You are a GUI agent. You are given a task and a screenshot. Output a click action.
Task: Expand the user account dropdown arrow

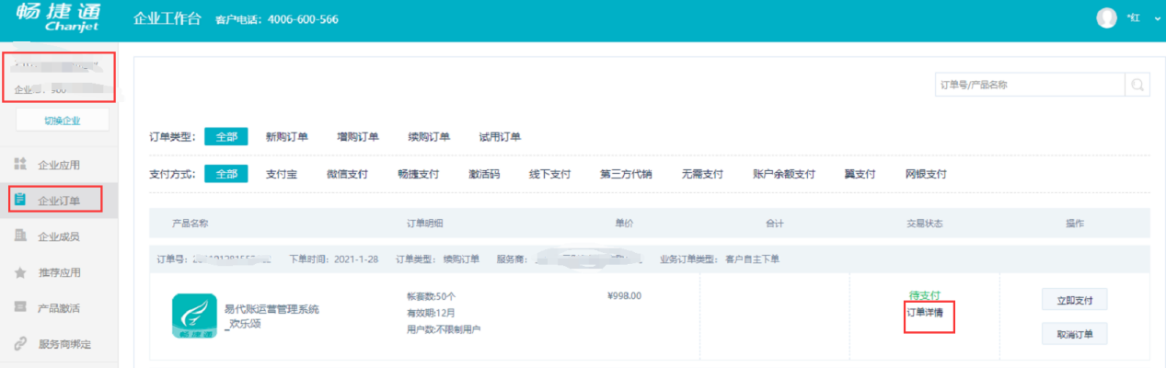coord(1157,19)
